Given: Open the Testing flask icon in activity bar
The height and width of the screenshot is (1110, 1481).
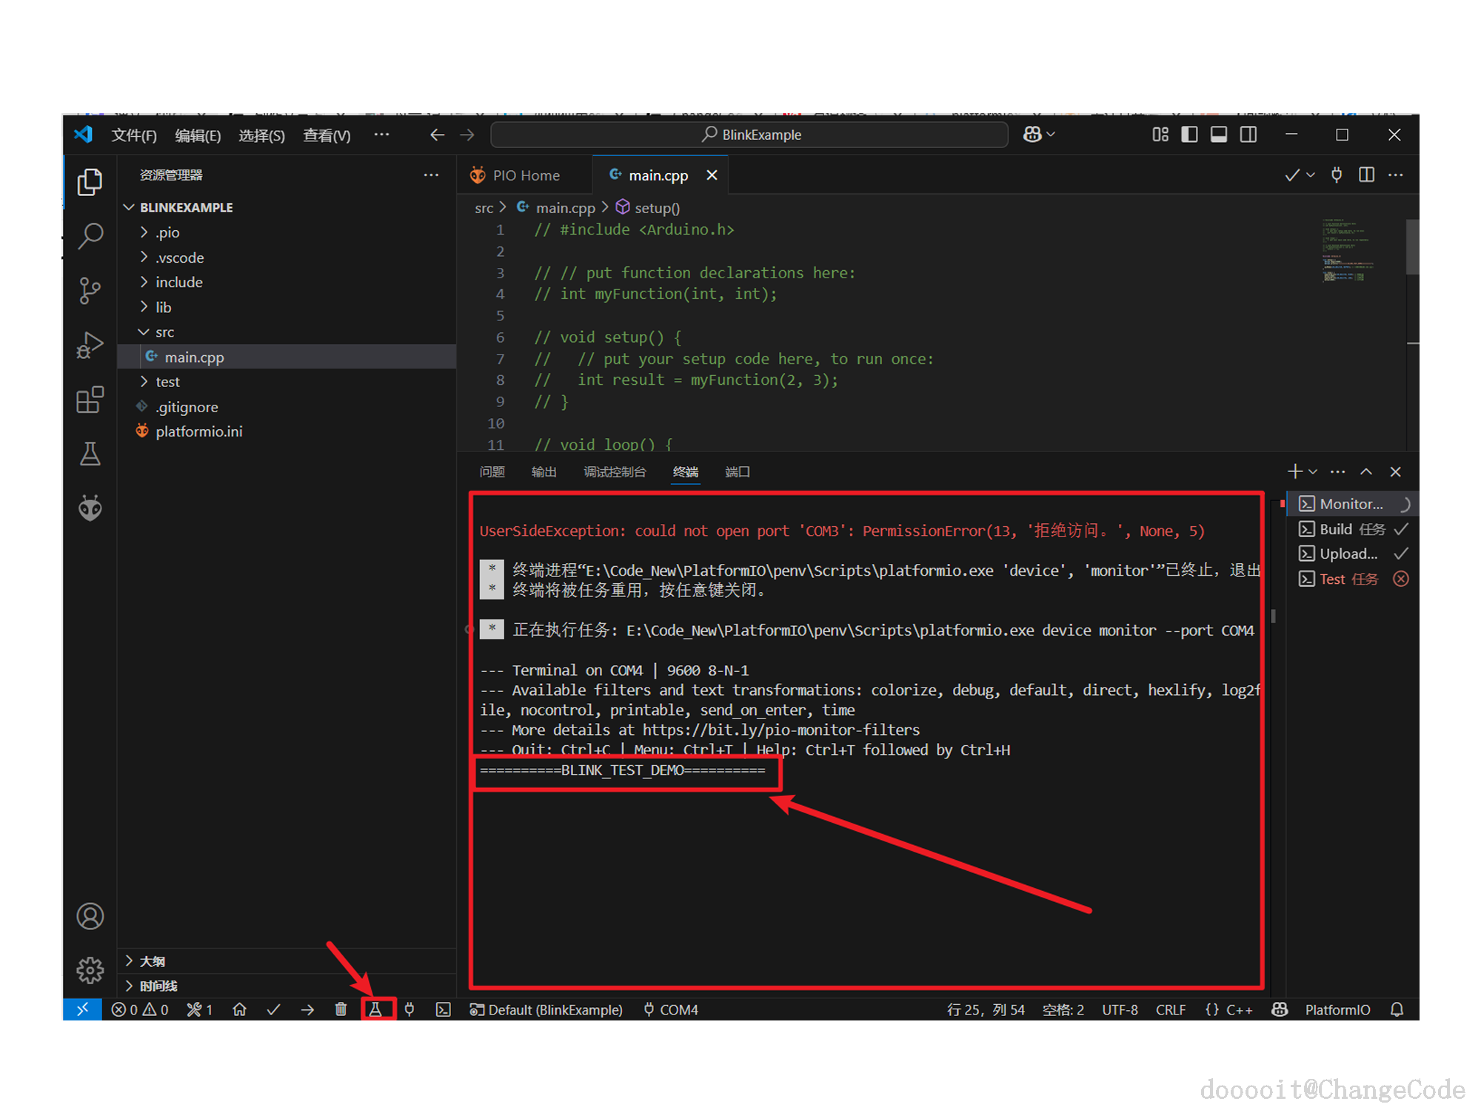Looking at the screenshot, I should coord(90,454).
